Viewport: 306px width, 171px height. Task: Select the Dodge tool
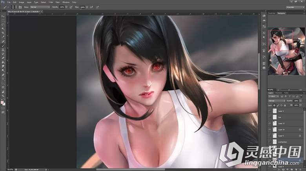(3, 71)
